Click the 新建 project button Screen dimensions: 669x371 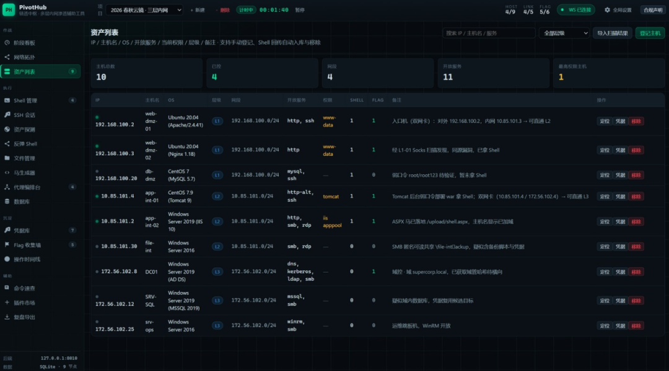[x=198, y=11]
